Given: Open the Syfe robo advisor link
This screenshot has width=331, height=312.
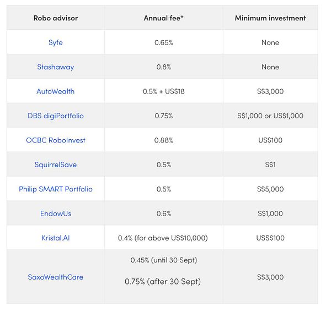Looking at the screenshot, I should (56, 42).
